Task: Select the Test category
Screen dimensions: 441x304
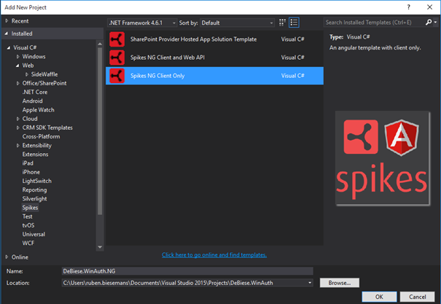Action: point(27,217)
